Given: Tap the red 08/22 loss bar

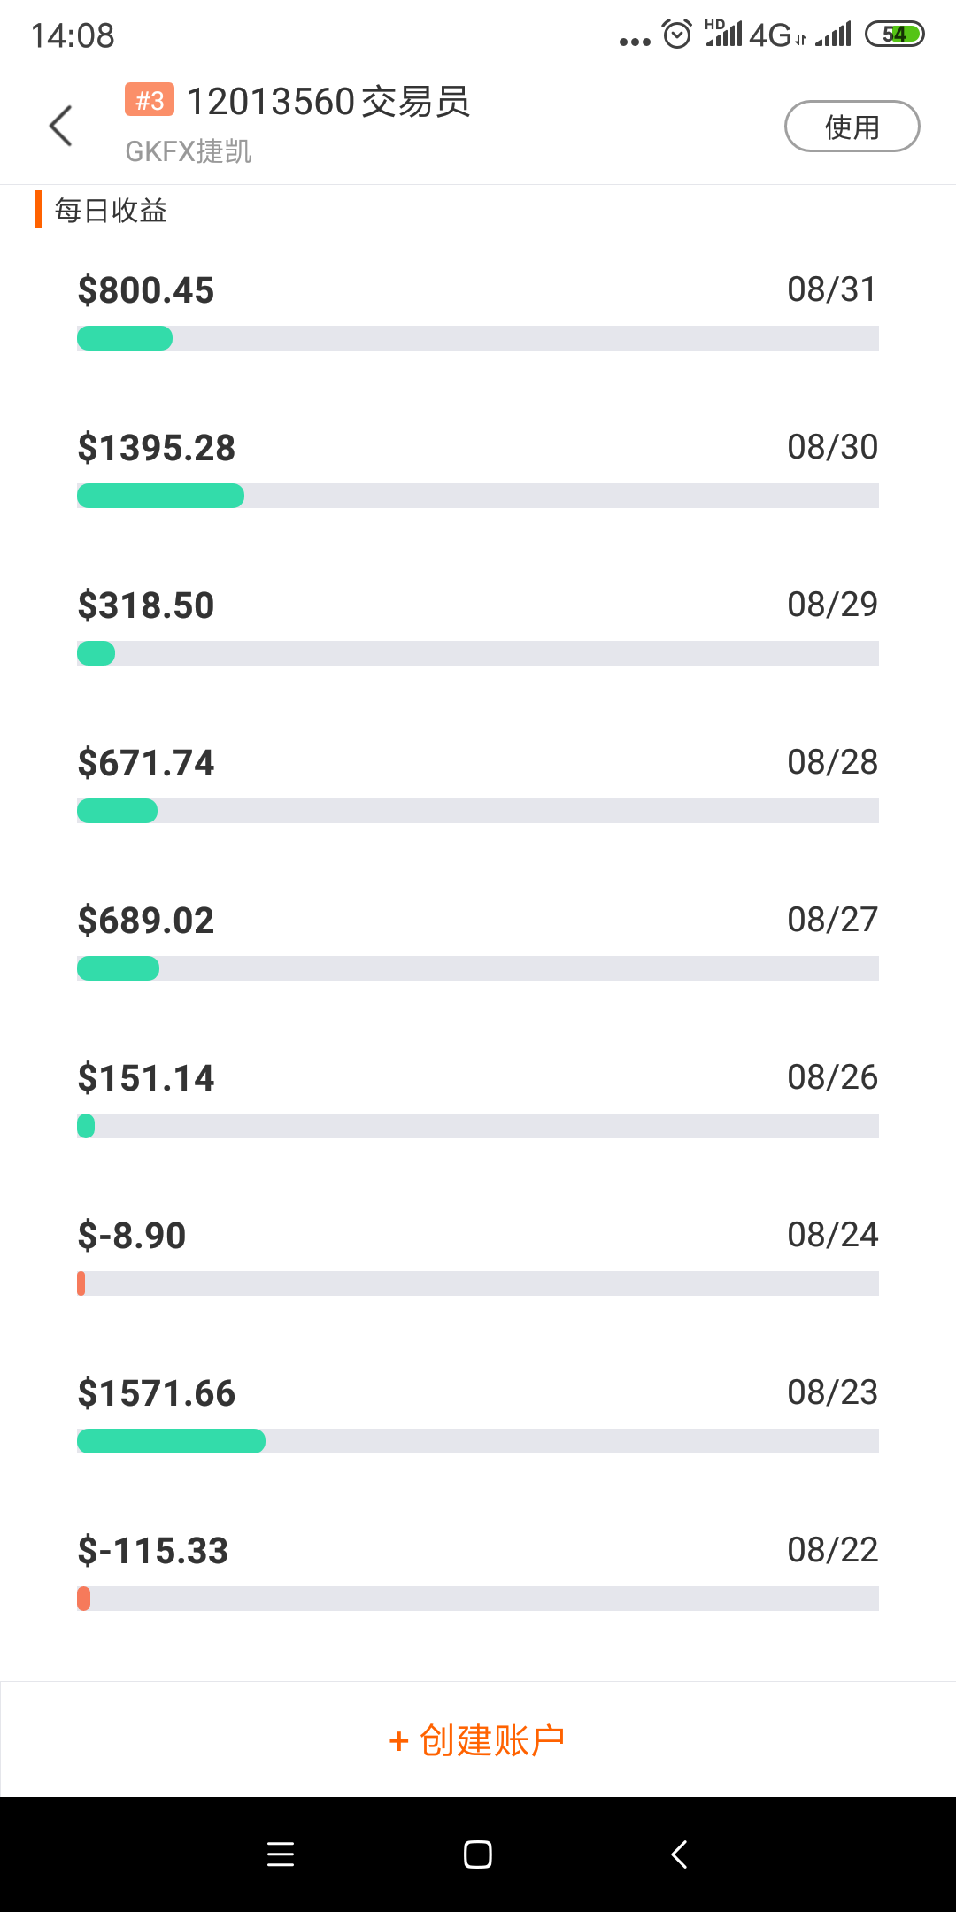Looking at the screenshot, I should point(84,1599).
